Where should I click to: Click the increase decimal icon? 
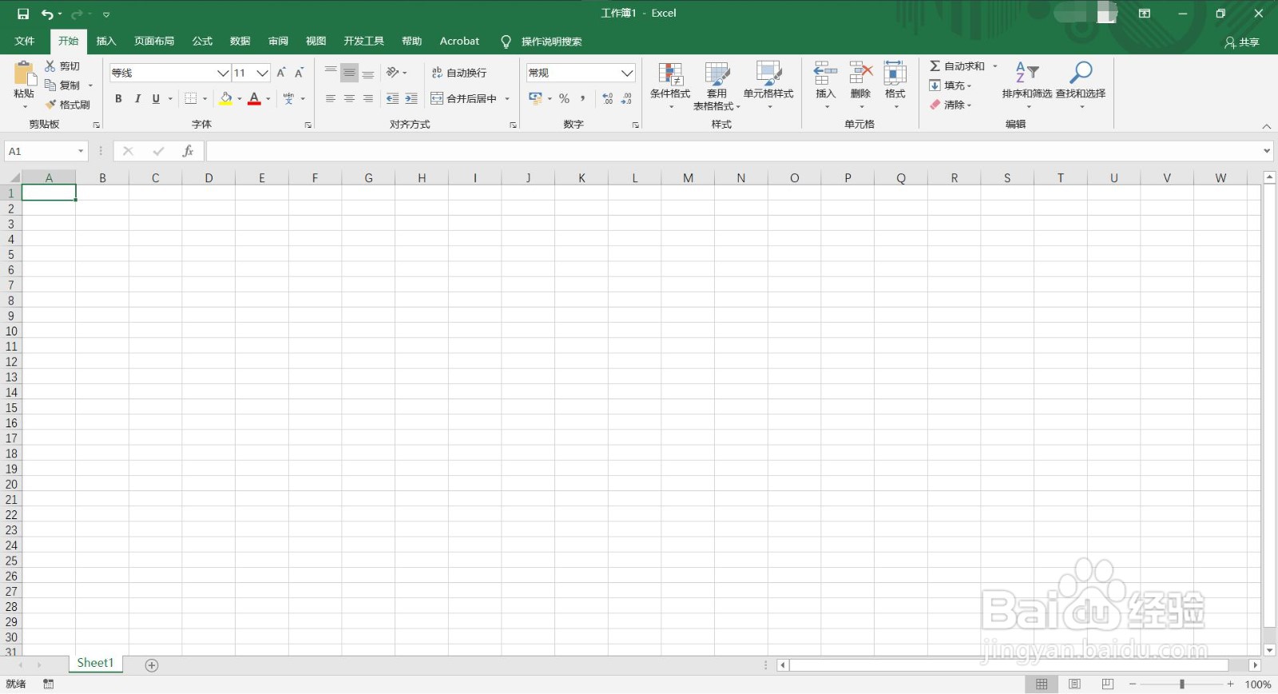[608, 98]
